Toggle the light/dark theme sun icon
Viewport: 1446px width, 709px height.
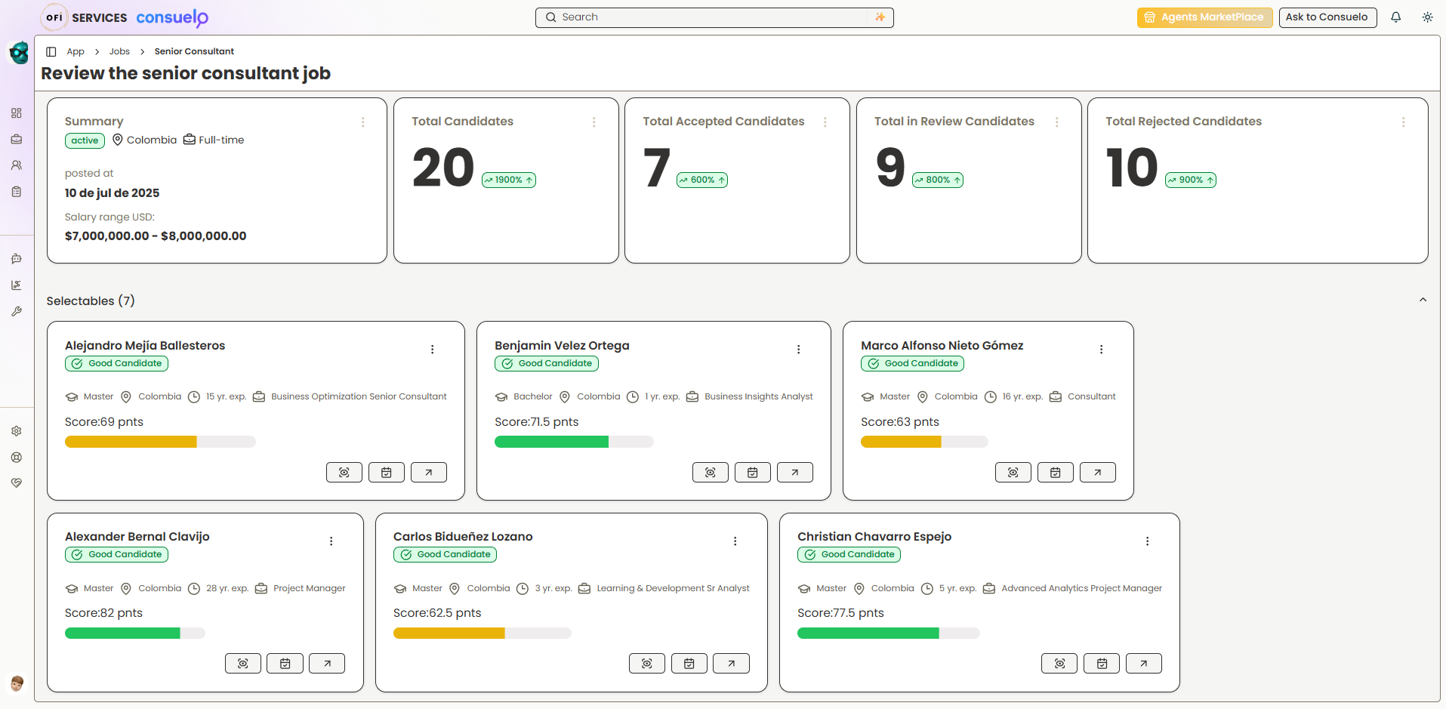[x=1427, y=17]
